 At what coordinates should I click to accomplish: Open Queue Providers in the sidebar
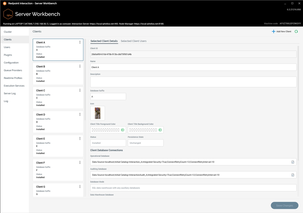point(13,70)
